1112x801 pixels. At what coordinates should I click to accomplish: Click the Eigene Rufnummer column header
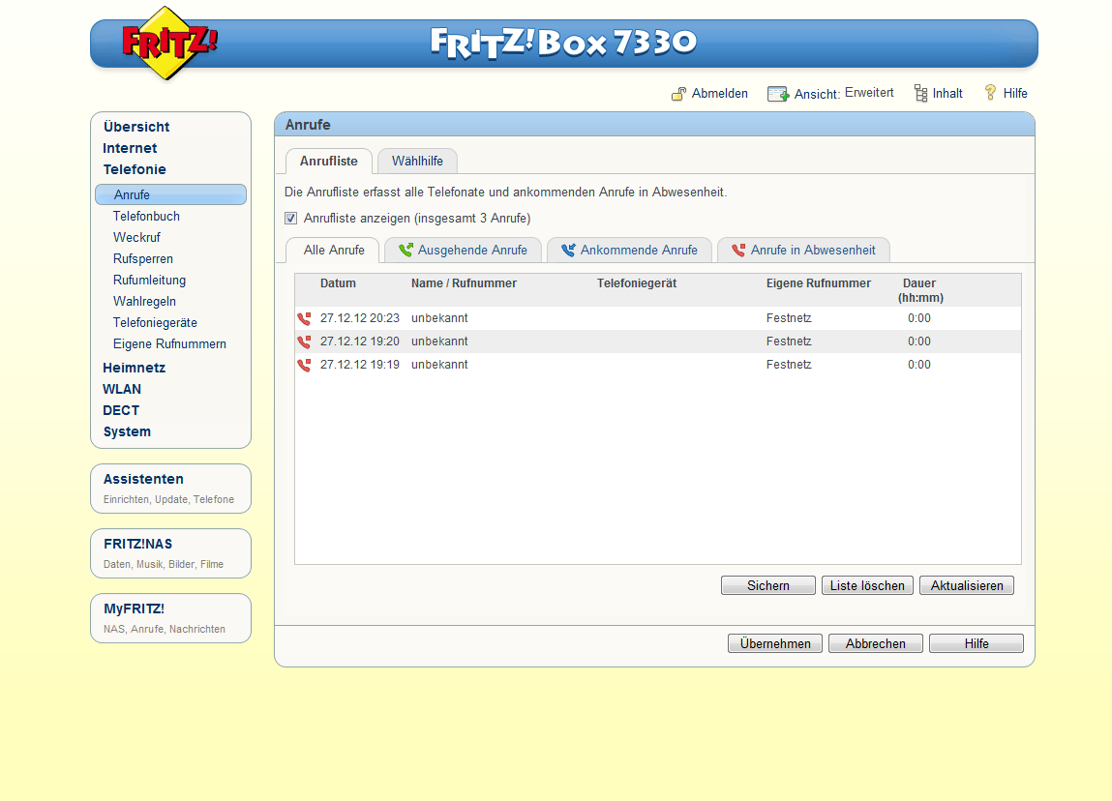pos(819,283)
